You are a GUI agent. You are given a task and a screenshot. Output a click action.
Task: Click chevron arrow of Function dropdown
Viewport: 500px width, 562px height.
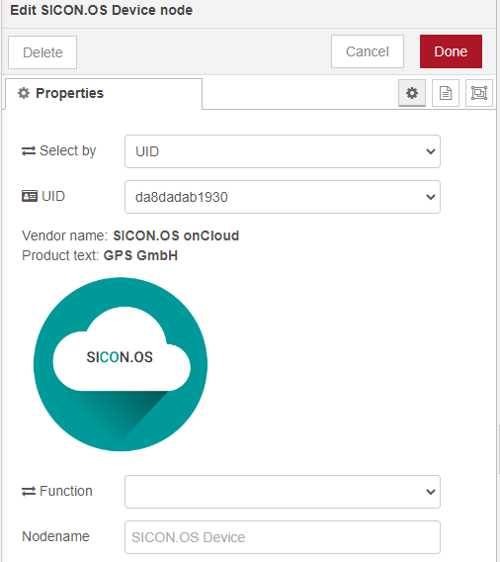click(431, 492)
